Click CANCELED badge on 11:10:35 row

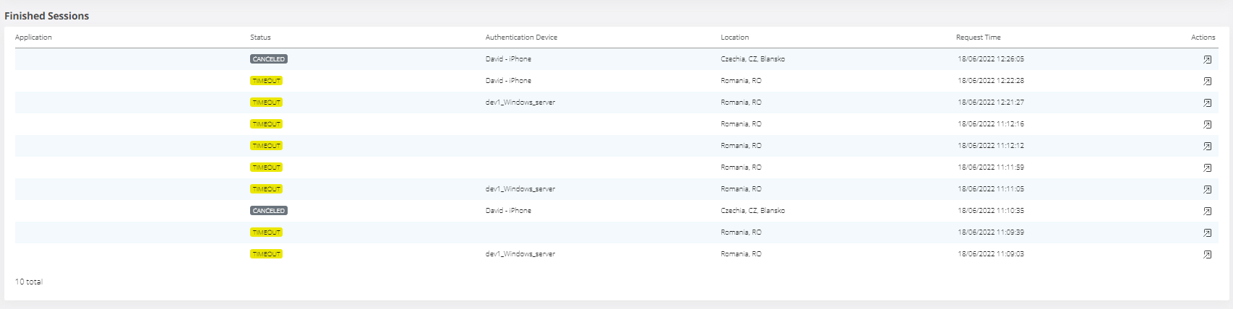(x=269, y=211)
